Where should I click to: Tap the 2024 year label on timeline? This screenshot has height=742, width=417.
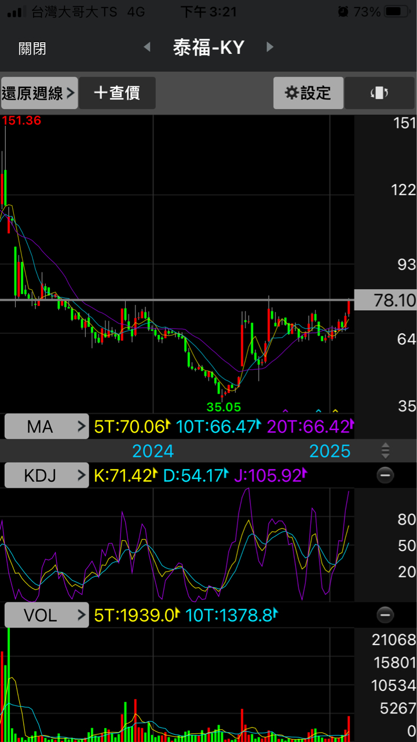click(x=153, y=451)
